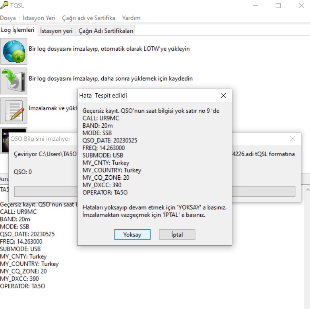Viewport: 310px width, 309px height.
Task: Open the Dosya menu
Action: point(8,18)
